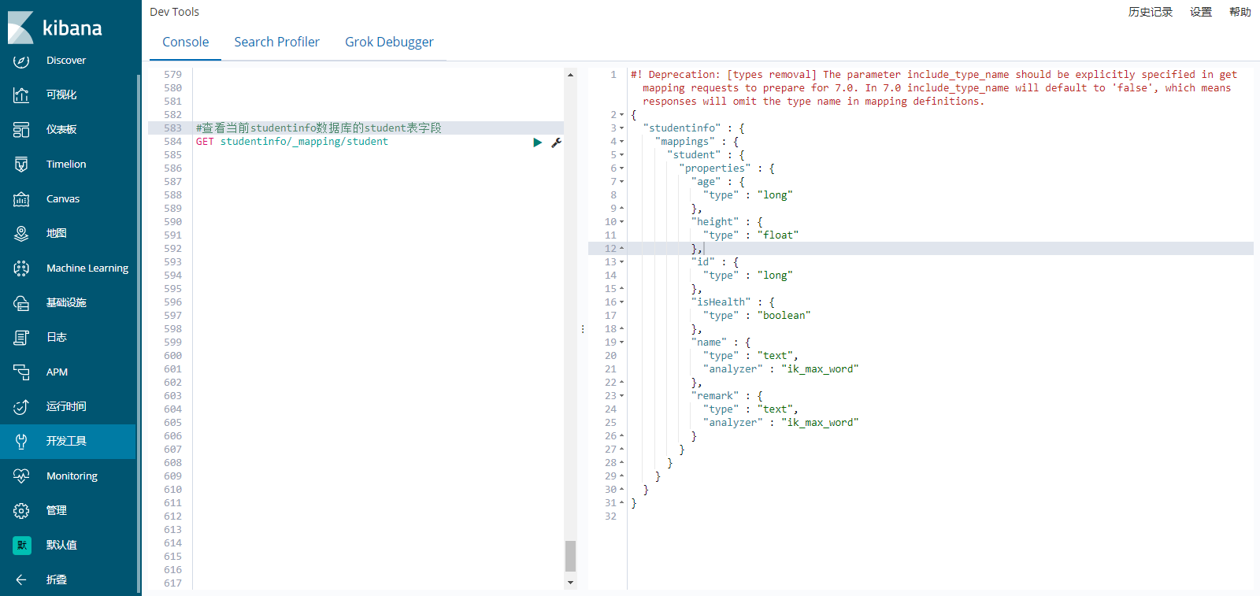This screenshot has height=596, width=1260.
Task: Click the editor scrollbar up arrow
Action: pos(570,75)
